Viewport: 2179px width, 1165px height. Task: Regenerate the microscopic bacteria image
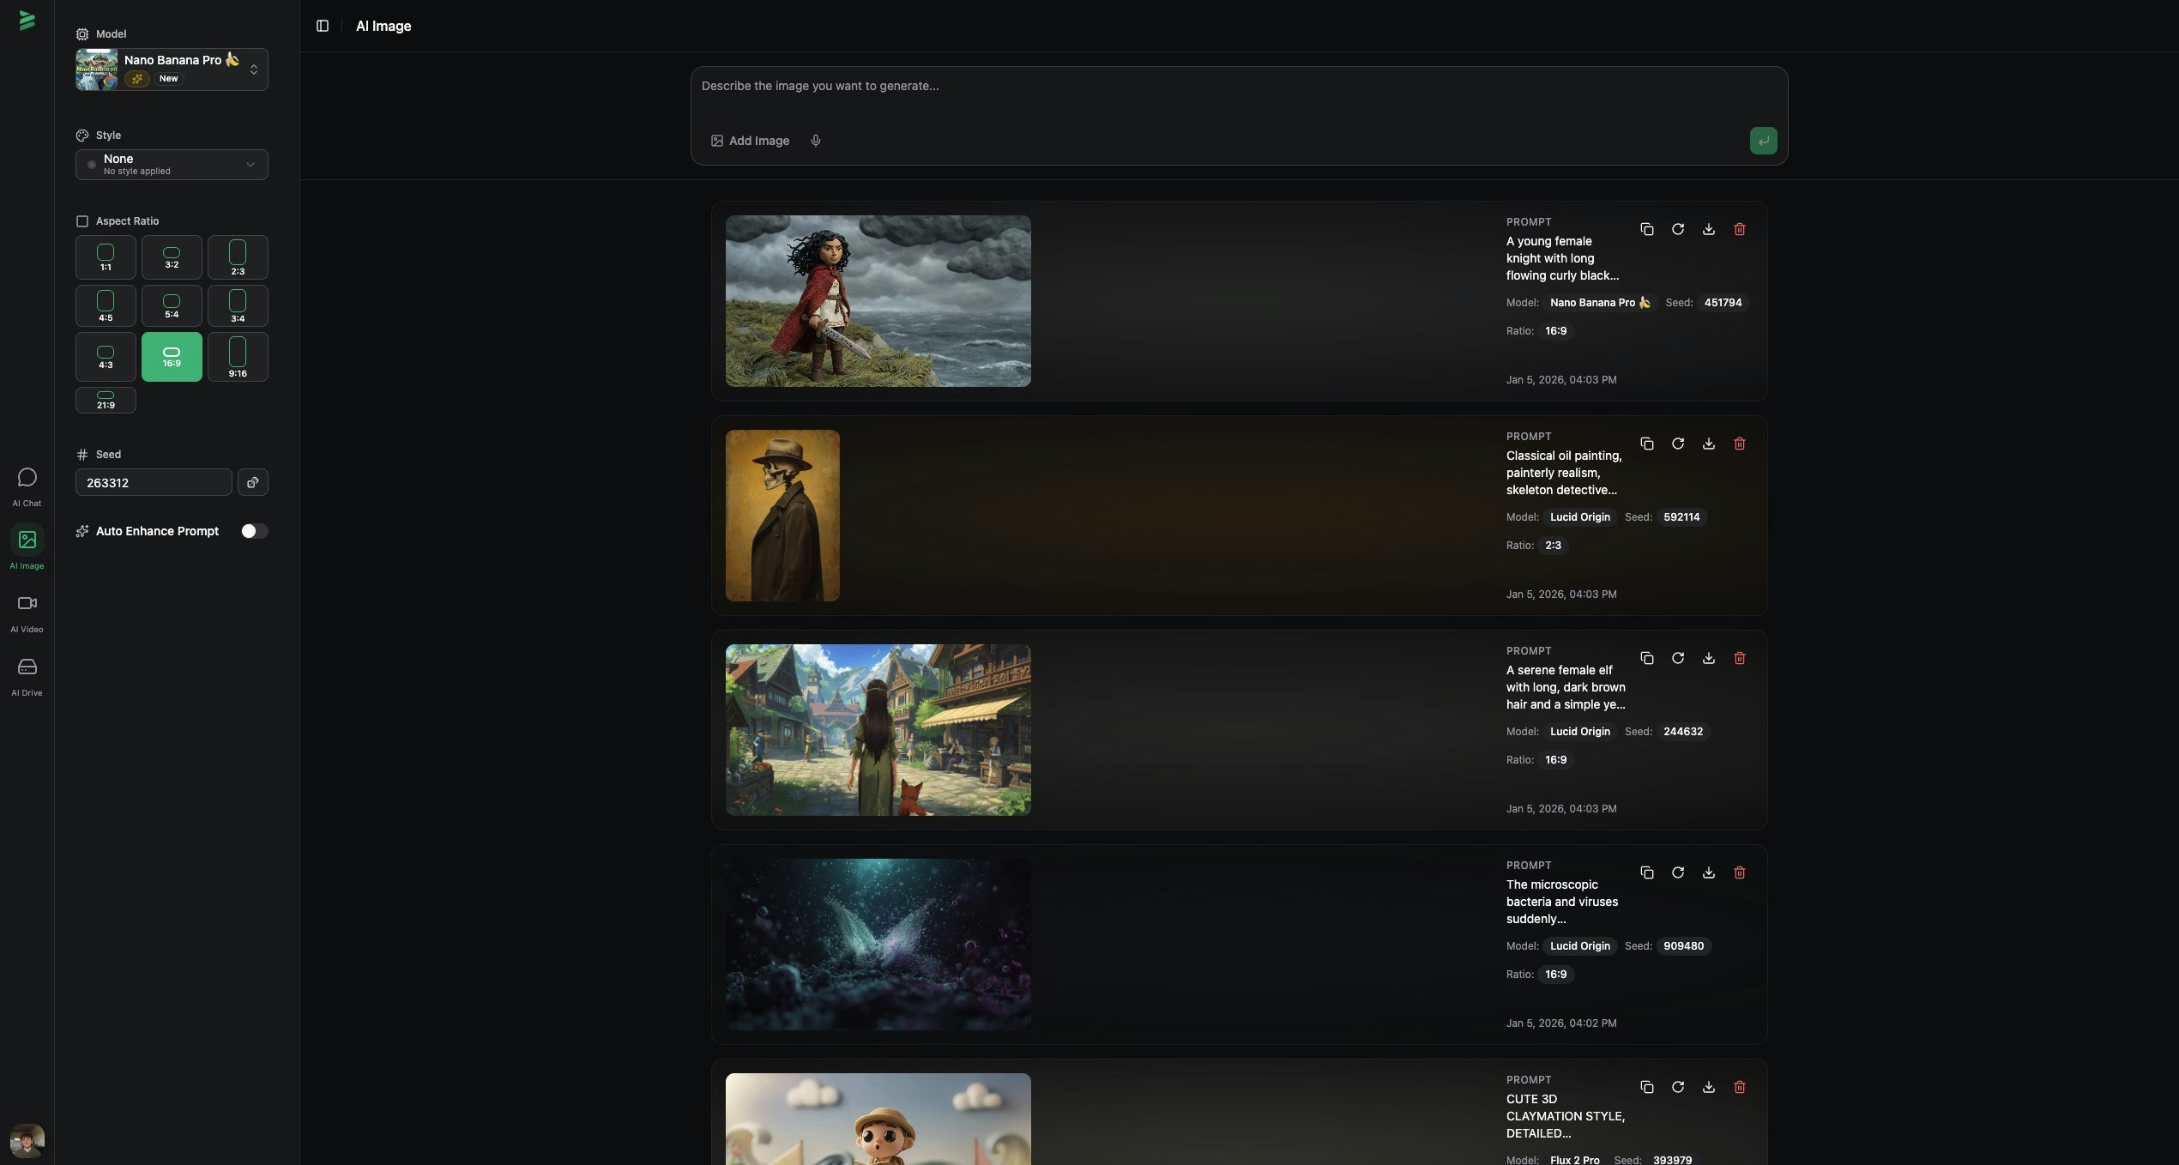click(1678, 872)
